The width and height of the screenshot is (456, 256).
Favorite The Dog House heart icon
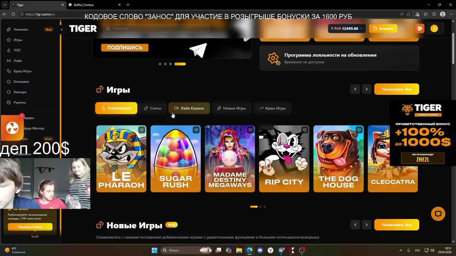click(359, 130)
